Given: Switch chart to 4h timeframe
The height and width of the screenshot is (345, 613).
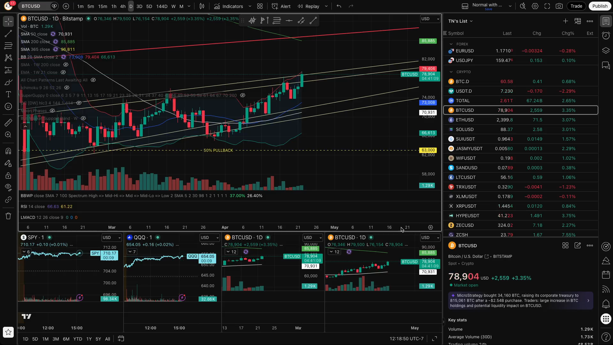Looking at the screenshot, I should click(123, 6).
